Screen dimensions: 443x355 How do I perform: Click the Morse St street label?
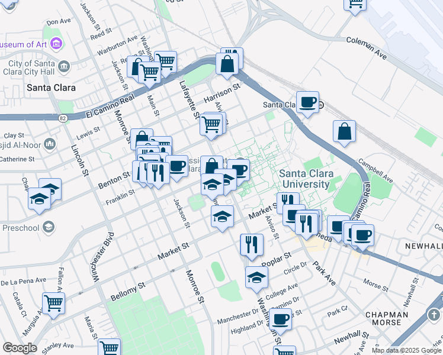pos(375,285)
